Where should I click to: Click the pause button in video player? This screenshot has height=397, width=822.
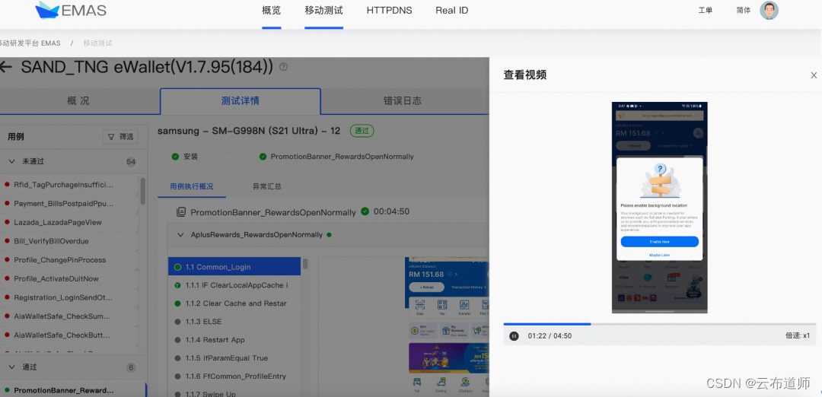[x=515, y=335]
